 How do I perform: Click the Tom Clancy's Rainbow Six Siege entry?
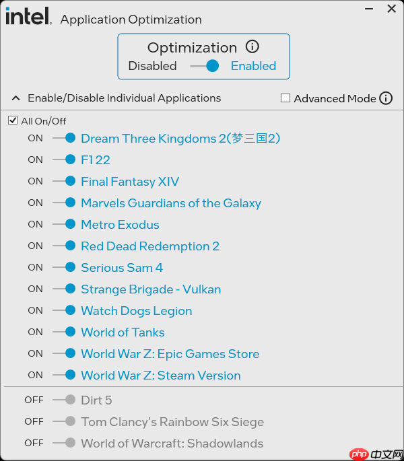point(172,422)
